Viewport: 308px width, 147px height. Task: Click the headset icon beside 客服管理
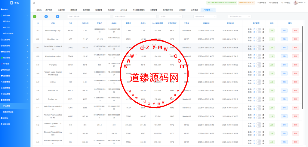pos(2,82)
